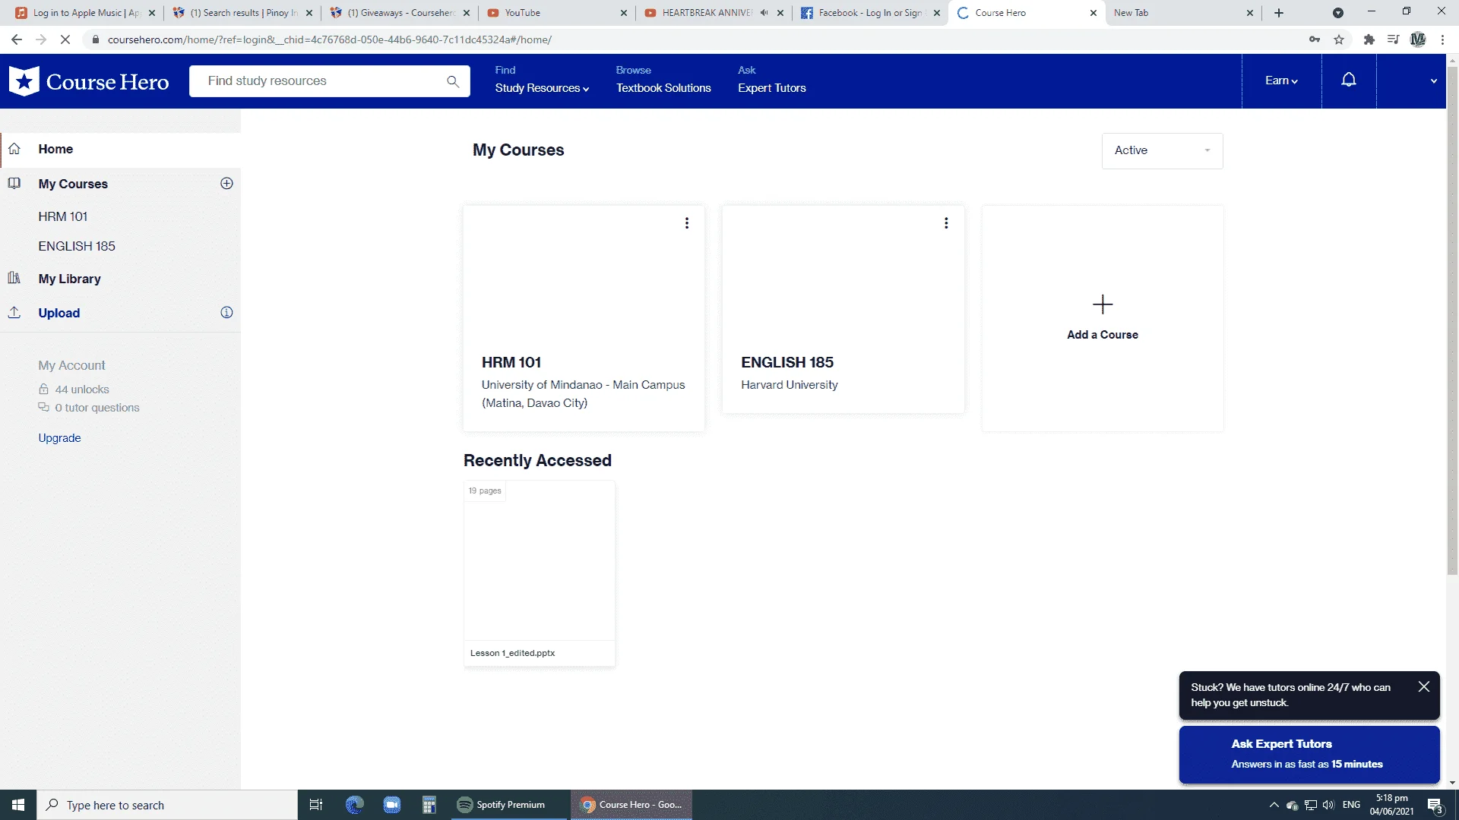
Task: Open Windows Start menu
Action: (x=18, y=805)
